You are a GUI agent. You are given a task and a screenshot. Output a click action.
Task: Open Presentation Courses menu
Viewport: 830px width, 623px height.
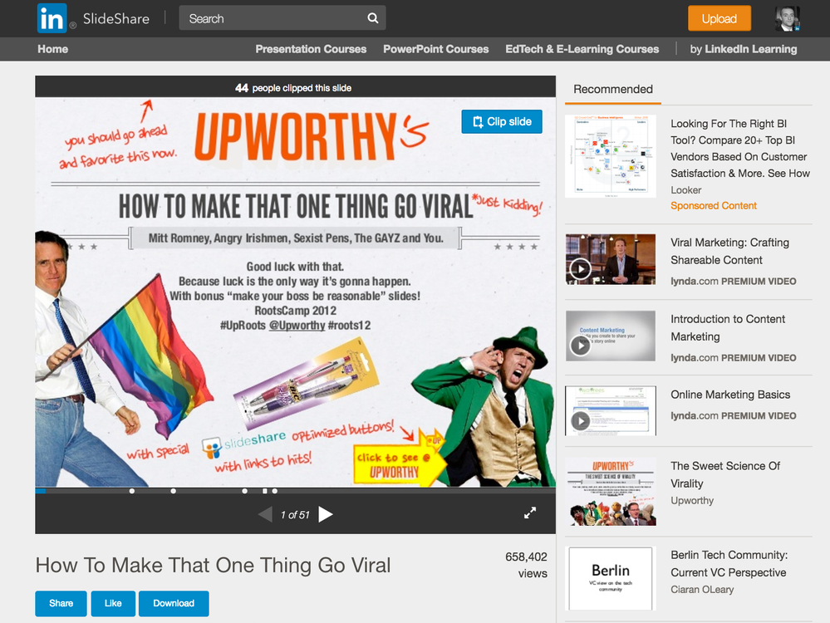(311, 49)
